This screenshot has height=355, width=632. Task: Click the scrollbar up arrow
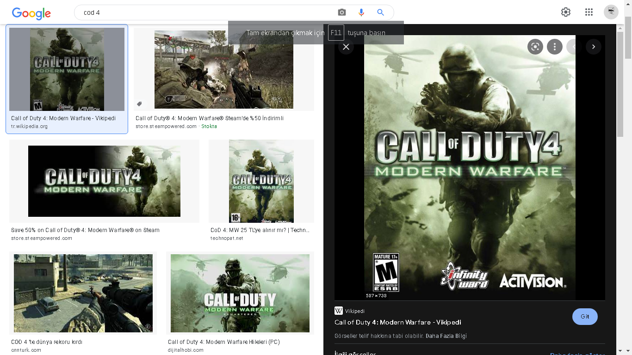pyautogui.click(x=628, y=4)
